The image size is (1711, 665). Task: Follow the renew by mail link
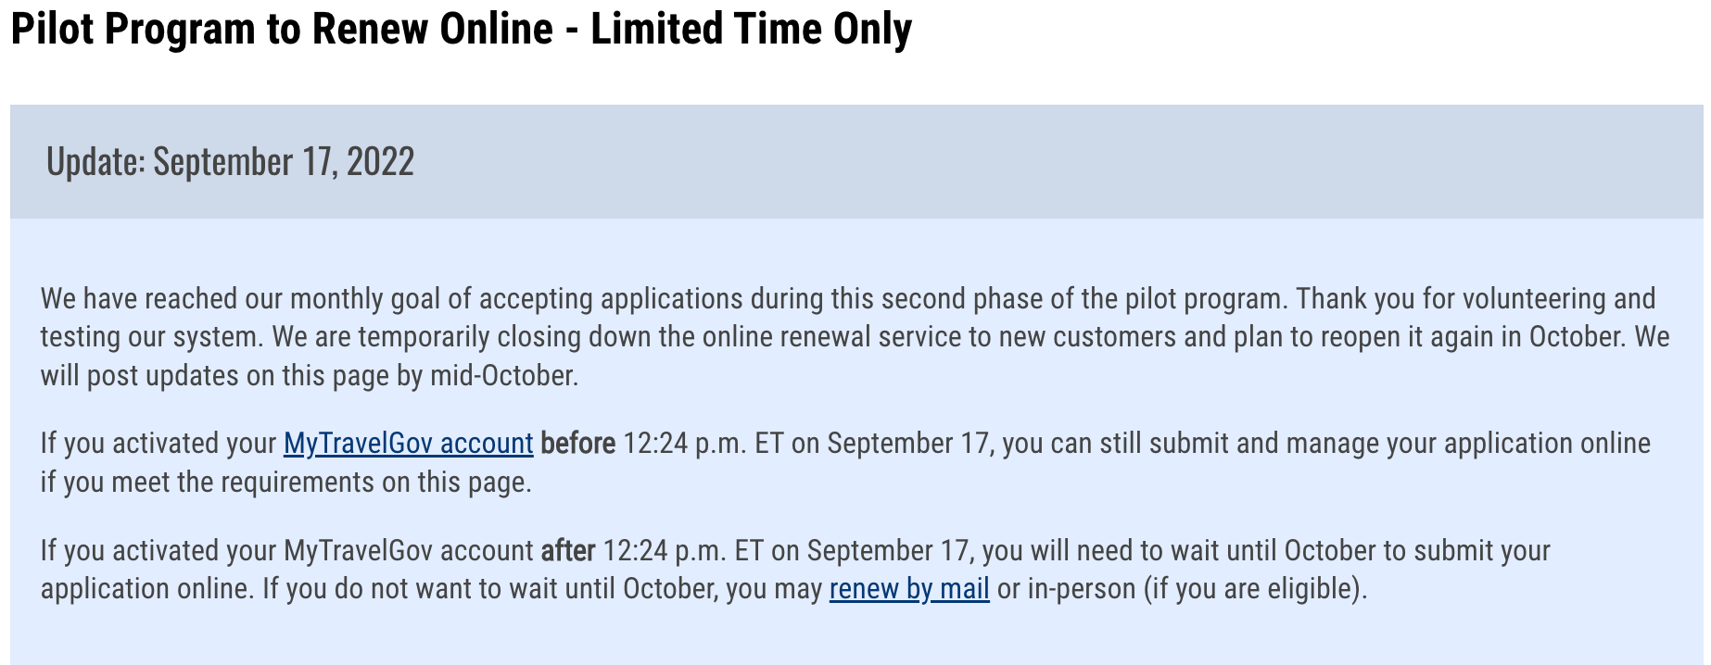pyautogui.click(x=909, y=589)
